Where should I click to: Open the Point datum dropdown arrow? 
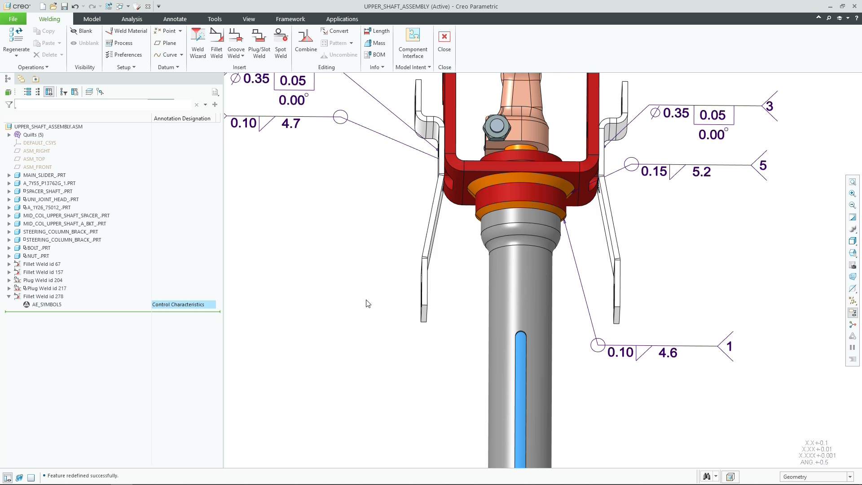click(180, 31)
